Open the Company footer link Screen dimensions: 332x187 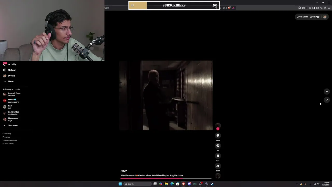(7, 133)
